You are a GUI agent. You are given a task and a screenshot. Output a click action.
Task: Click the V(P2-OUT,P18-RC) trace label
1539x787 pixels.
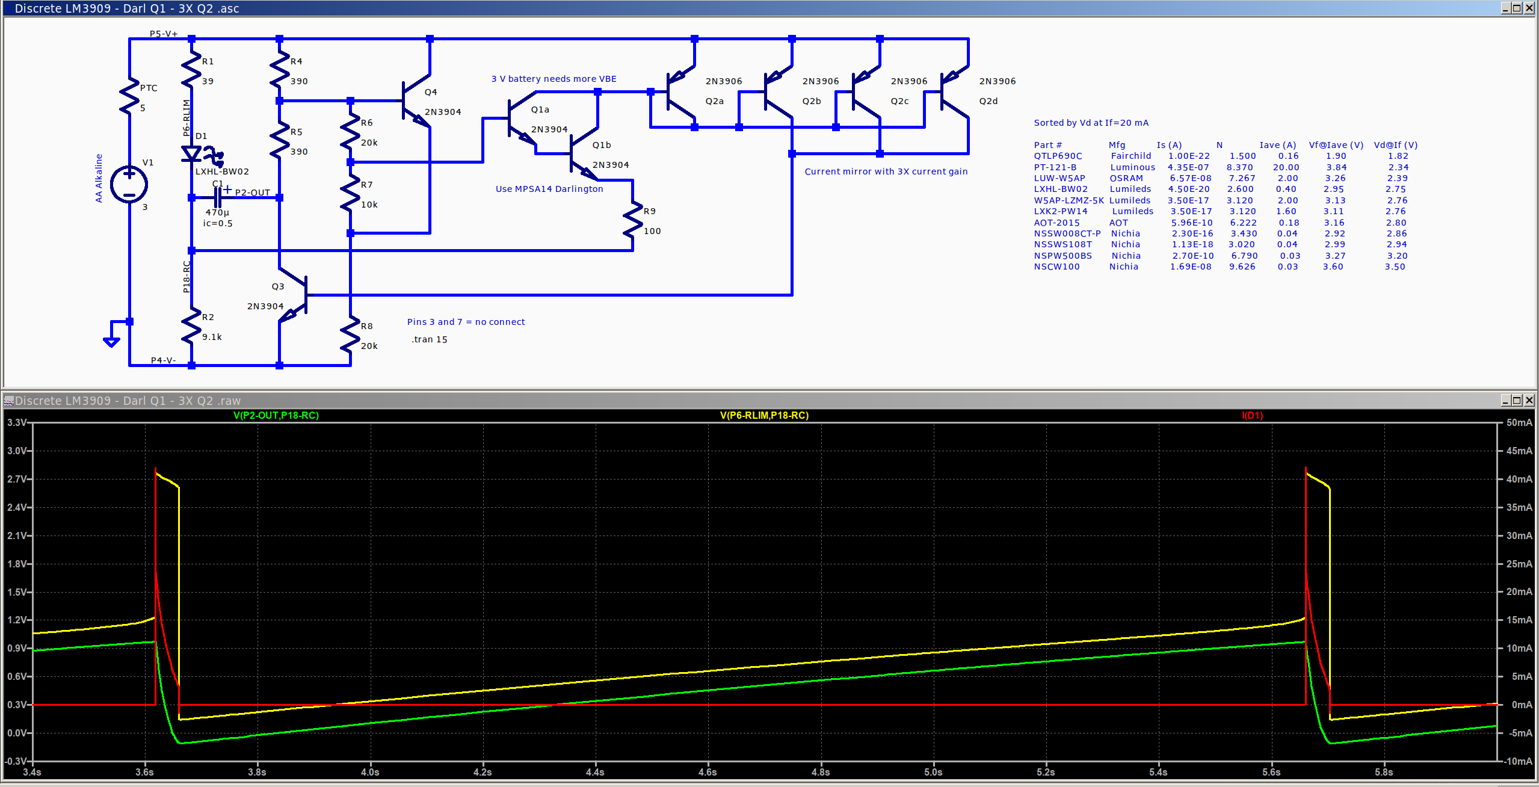[276, 415]
